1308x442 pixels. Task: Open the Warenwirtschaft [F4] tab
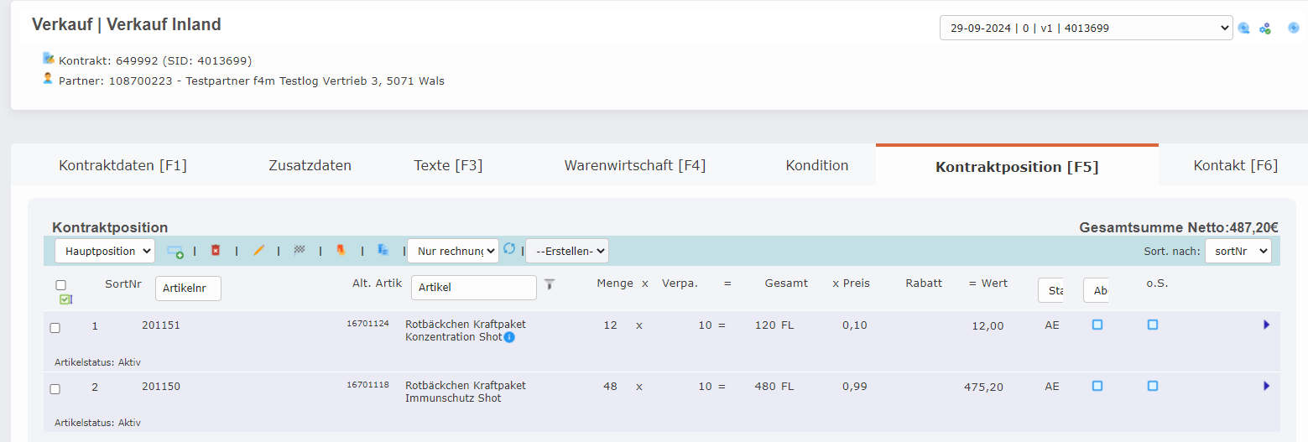pos(634,165)
